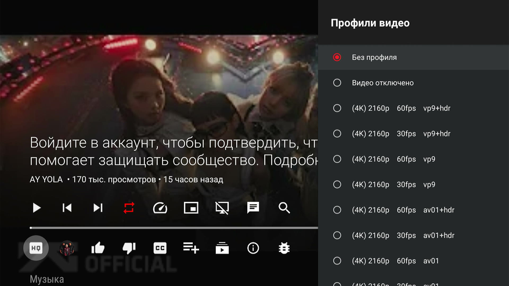Go to the previous video

[67, 208]
